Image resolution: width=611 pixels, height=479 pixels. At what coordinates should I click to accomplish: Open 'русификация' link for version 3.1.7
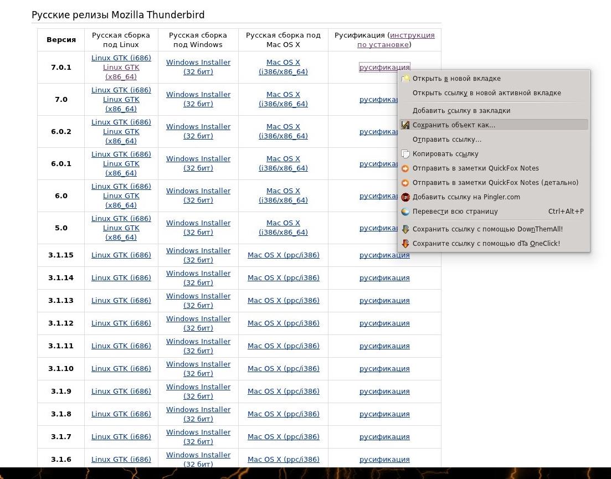tap(384, 437)
